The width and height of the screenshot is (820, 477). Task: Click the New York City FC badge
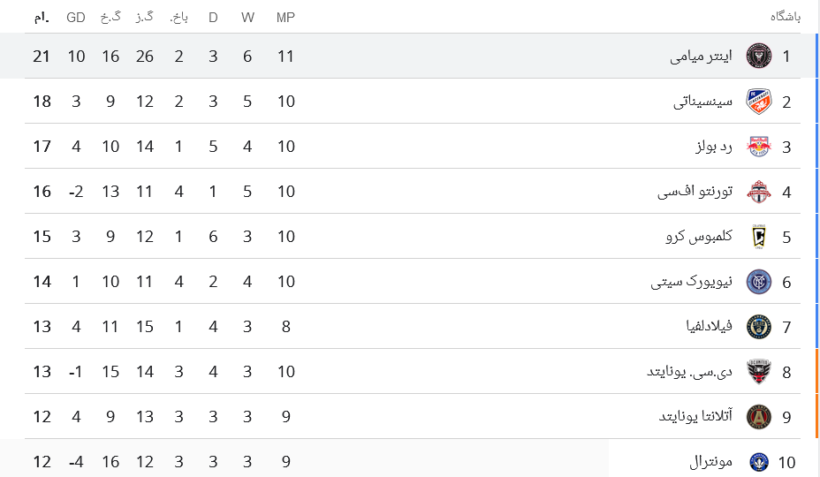[x=759, y=282]
